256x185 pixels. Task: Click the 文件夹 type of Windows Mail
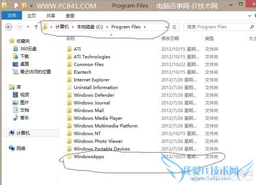click(211, 110)
